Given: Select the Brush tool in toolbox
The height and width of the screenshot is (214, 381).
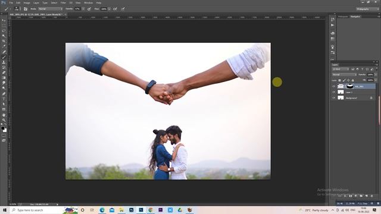Looking at the screenshot, I should 4,57.
